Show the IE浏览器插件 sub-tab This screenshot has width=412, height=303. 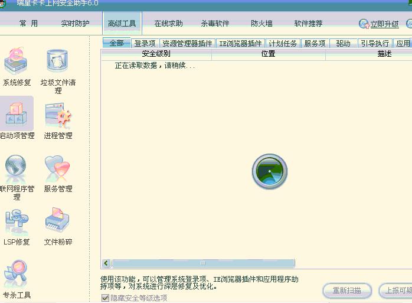[x=240, y=43]
